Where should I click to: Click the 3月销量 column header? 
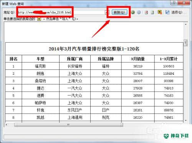[x=138, y=59]
